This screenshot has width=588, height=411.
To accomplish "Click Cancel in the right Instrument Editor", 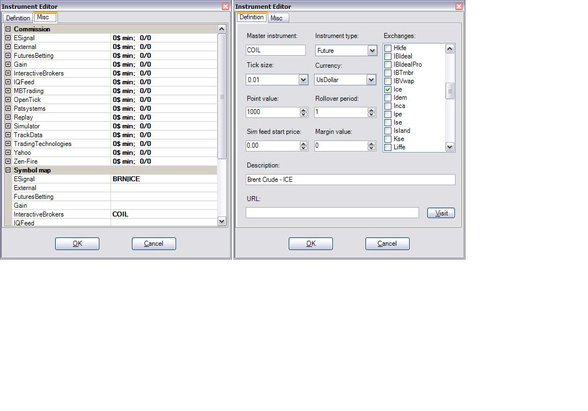I will point(388,244).
